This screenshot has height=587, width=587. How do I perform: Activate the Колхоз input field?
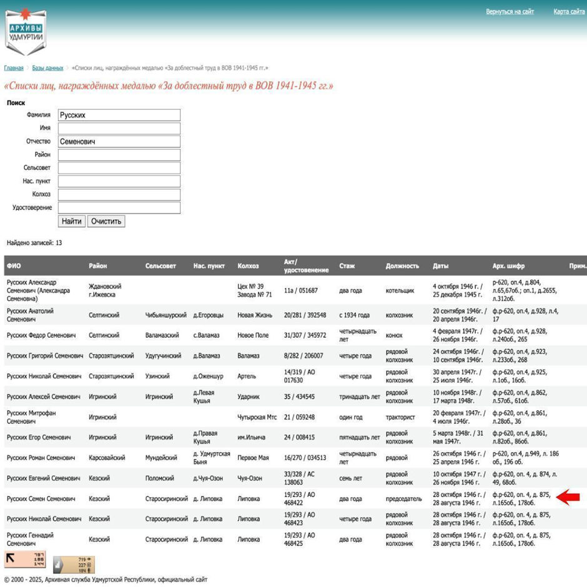click(119, 195)
